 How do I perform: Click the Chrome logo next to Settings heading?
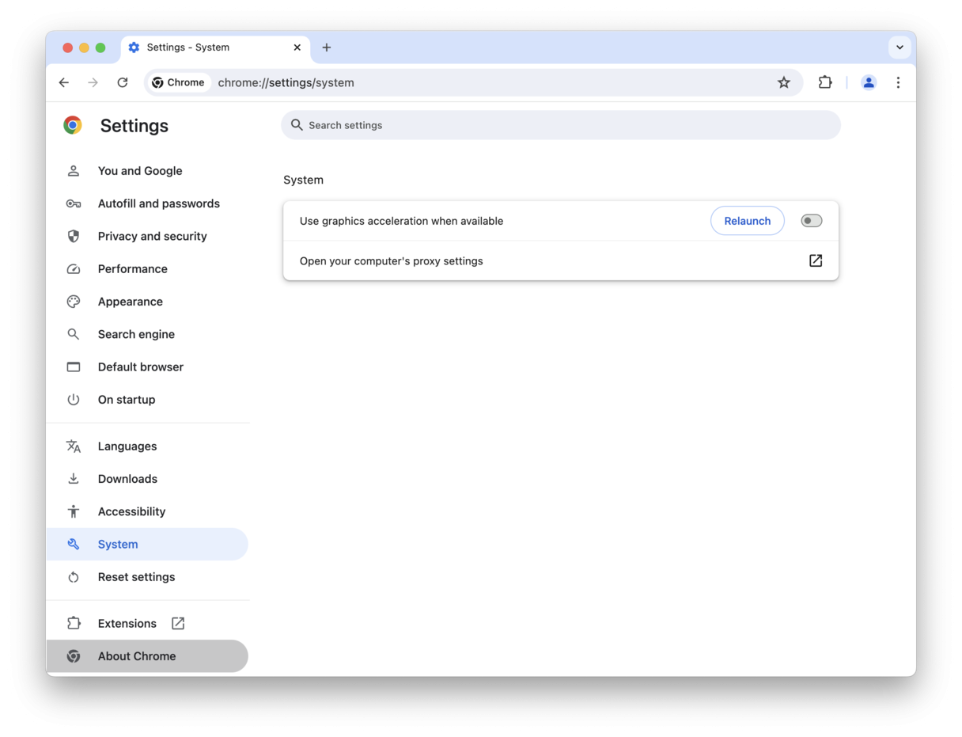point(73,124)
